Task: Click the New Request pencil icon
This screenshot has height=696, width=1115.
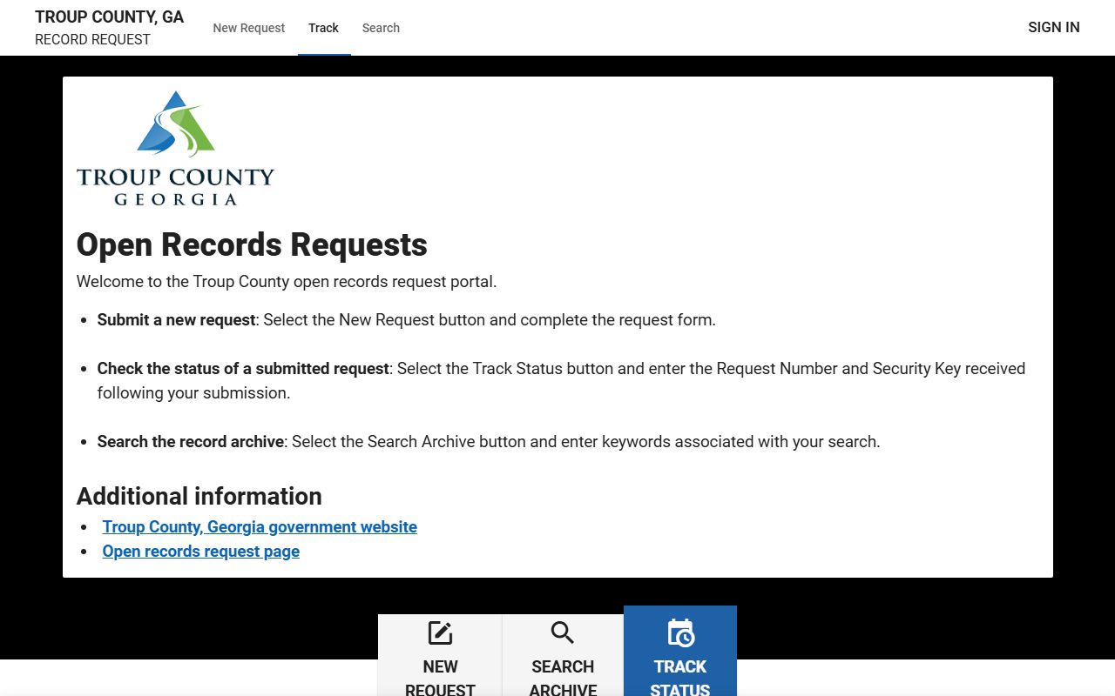Action: point(440,633)
